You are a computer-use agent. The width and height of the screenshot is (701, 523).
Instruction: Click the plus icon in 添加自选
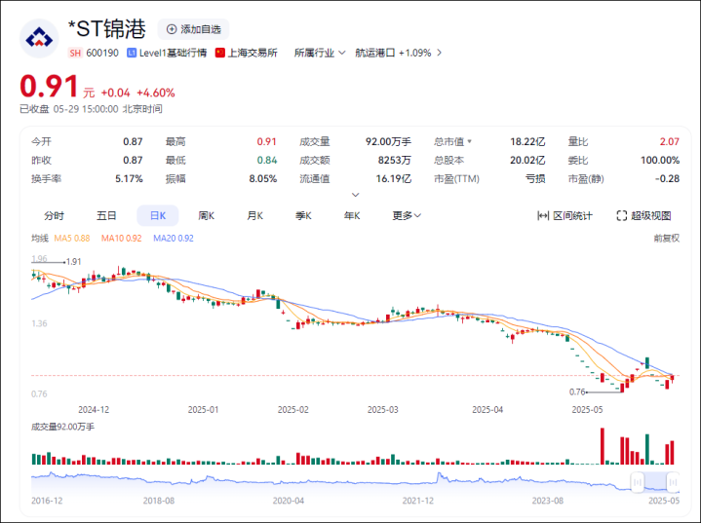pyautogui.click(x=172, y=29)
